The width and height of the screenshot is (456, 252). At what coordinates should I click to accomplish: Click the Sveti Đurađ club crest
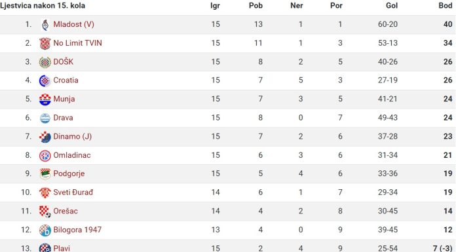45,192
